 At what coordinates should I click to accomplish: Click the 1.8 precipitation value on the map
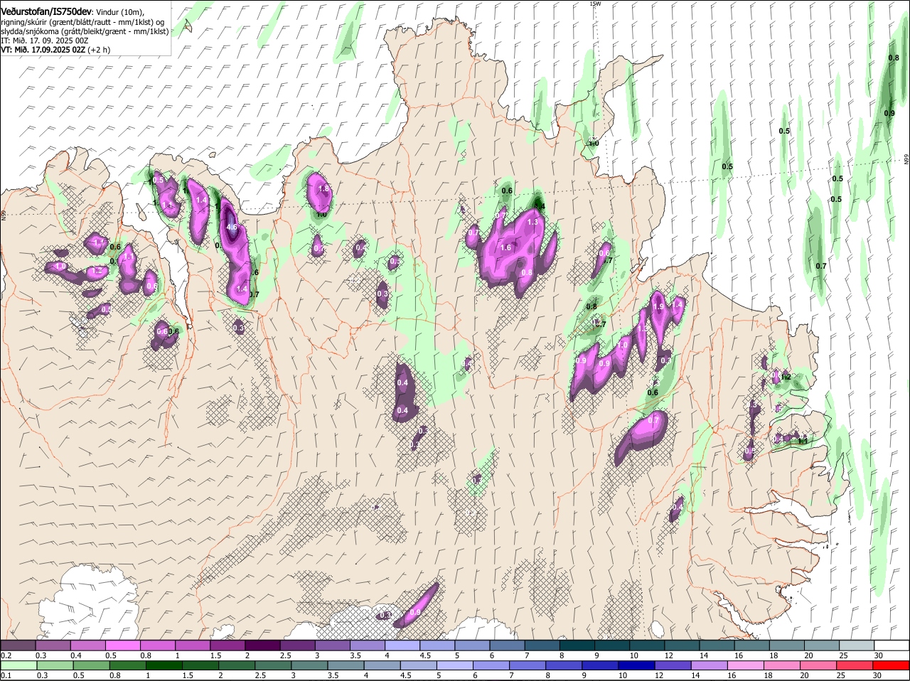[324, 189]
